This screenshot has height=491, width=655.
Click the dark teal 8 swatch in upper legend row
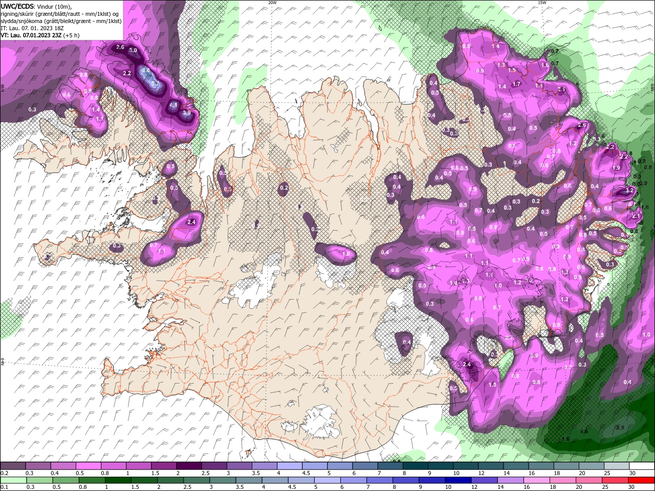(415, 466)
